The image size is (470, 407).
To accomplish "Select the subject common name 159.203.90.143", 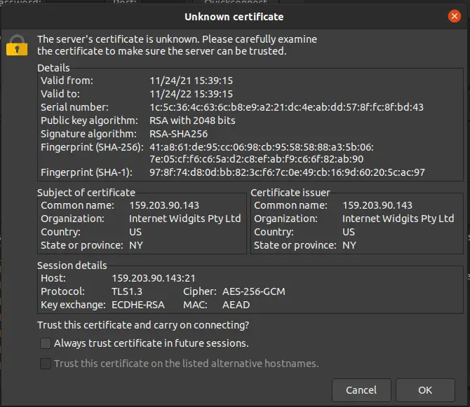I will tap(164, 205).
